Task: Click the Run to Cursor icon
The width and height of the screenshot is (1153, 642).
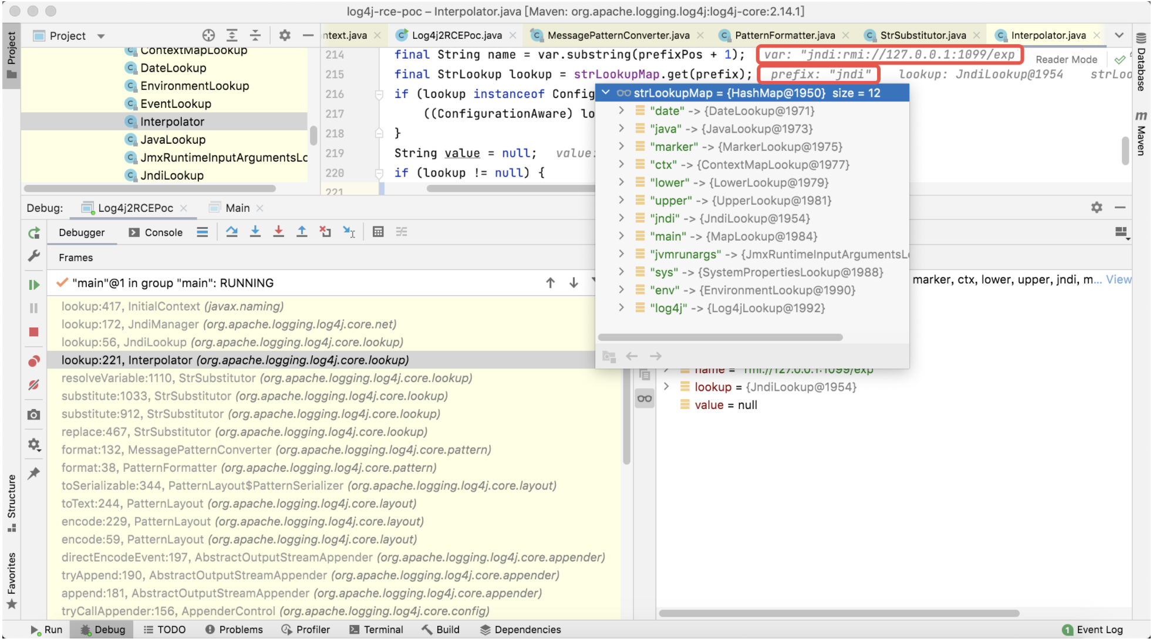Action: pos(349,232)
